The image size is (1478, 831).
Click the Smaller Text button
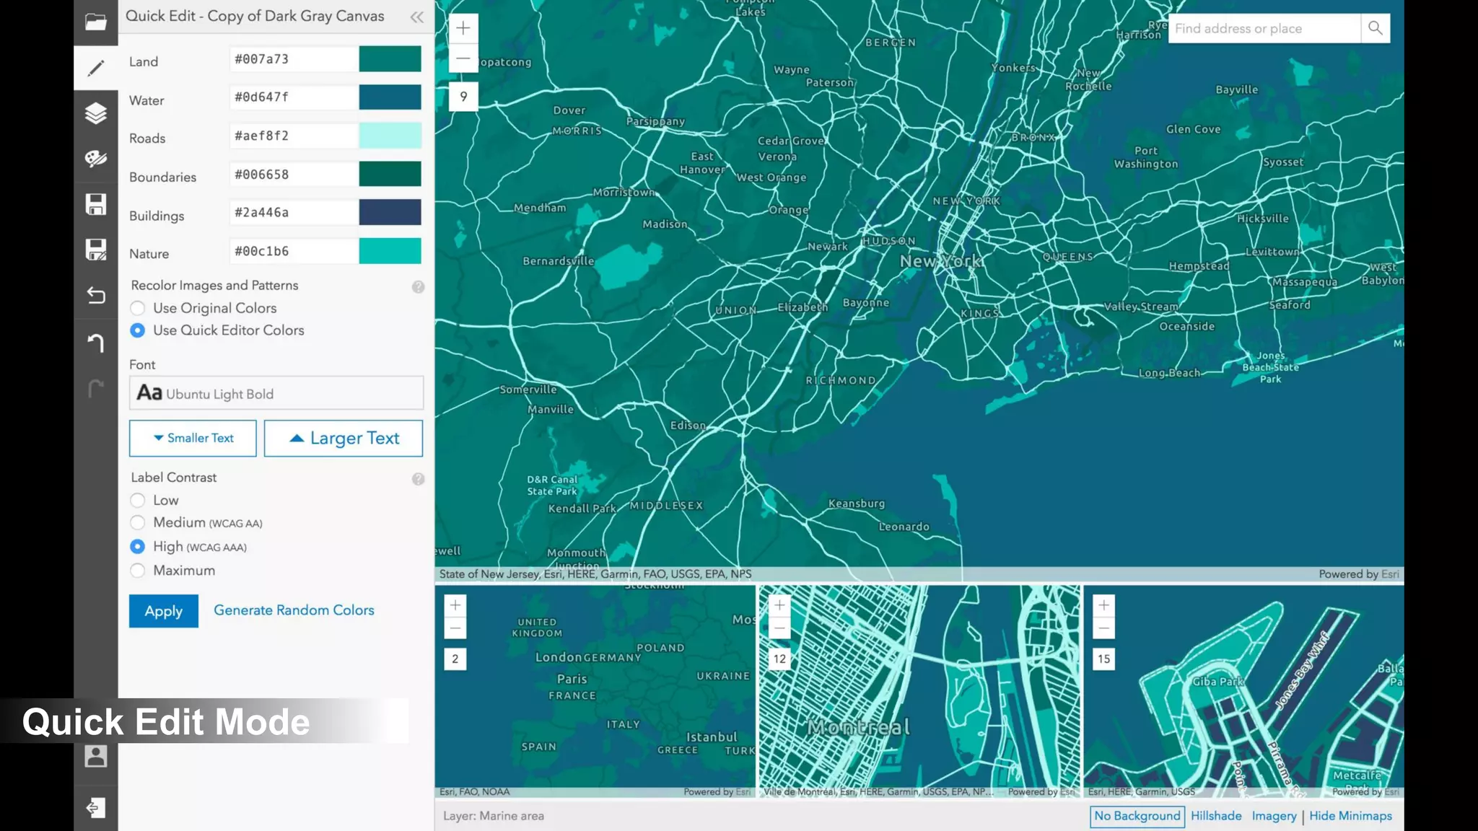pyautogui.click(x=193, y=438)
